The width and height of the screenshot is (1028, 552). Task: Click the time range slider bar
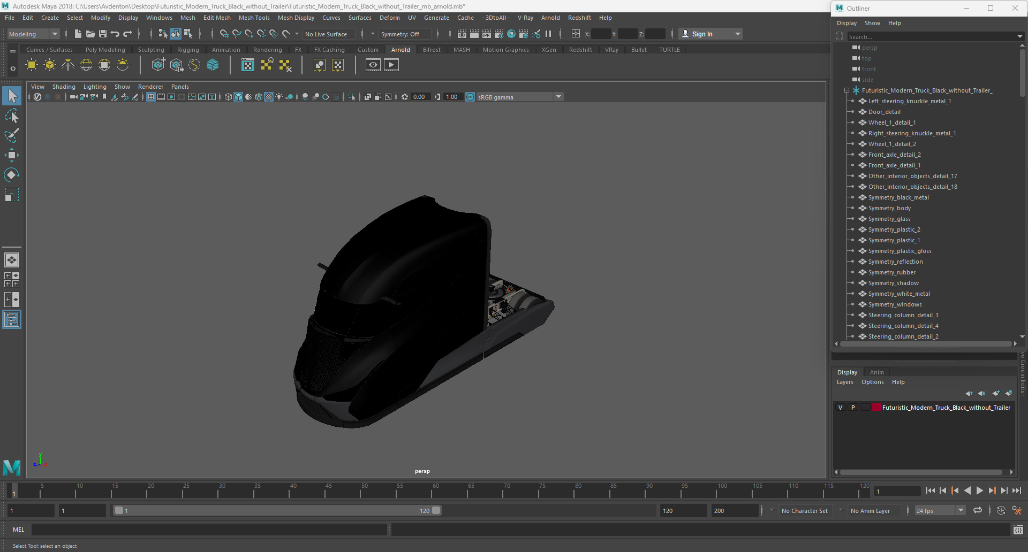coord(278,510)
